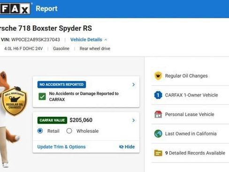Select the Retail radio button
Viewport: 229px width, 172px height.
click(40, 131)
